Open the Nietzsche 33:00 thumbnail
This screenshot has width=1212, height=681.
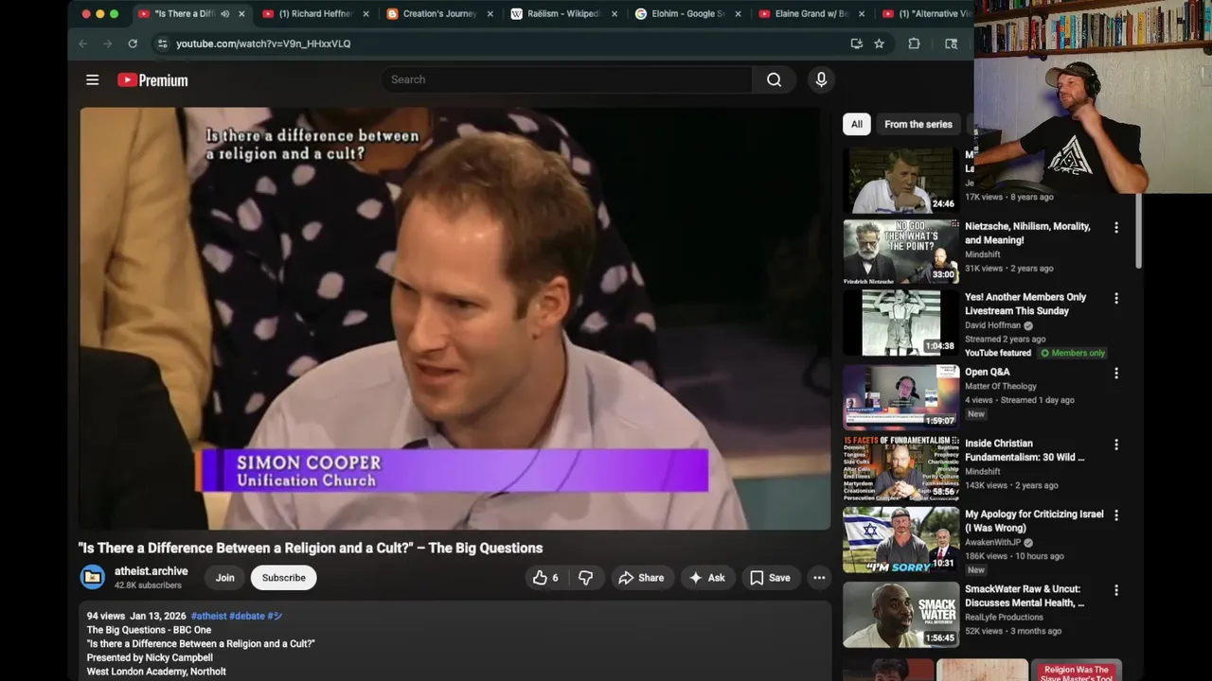tap(900, 252)
